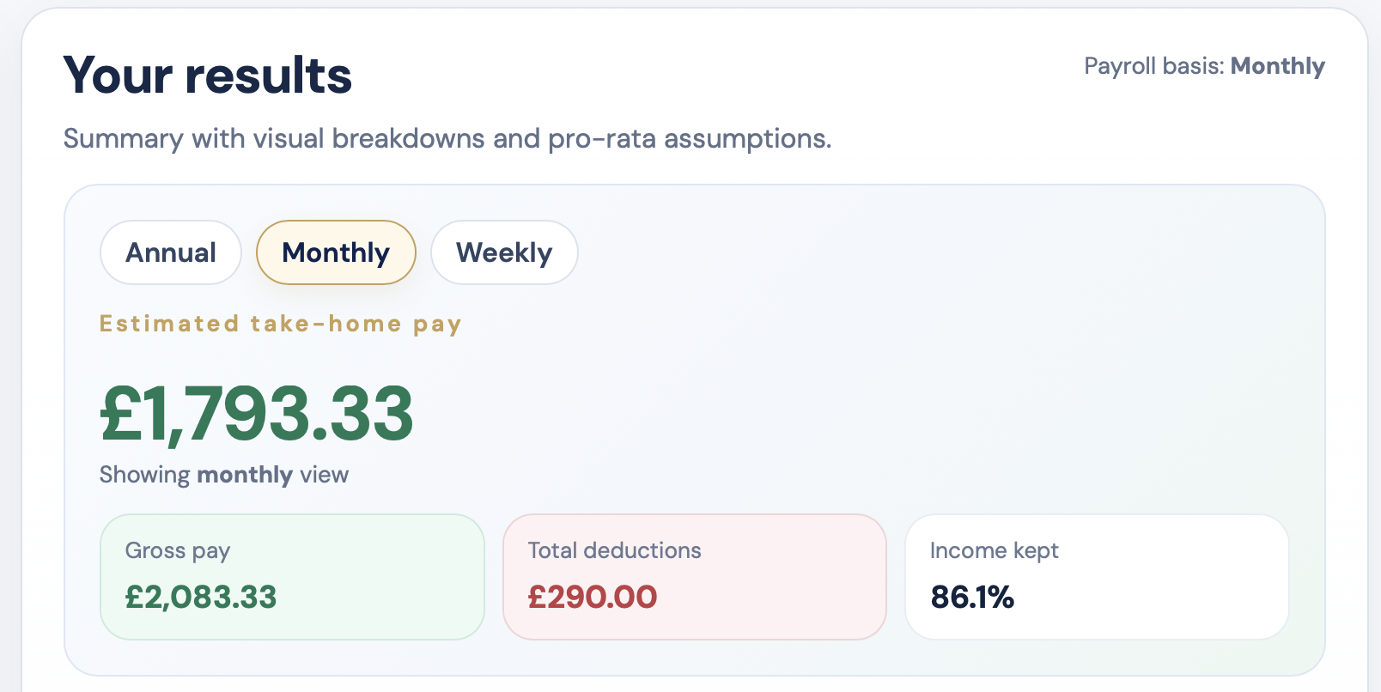1381x692 pixels.
Task: Click the Estimated take-home pay label
Action: (x=280, y=324)
